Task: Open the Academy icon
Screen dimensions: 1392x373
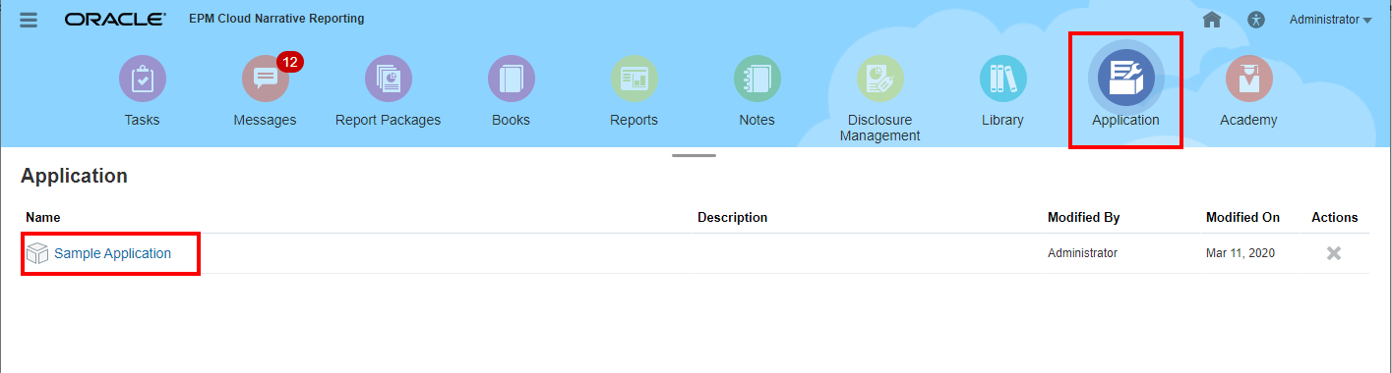Action: point(1248,79)
